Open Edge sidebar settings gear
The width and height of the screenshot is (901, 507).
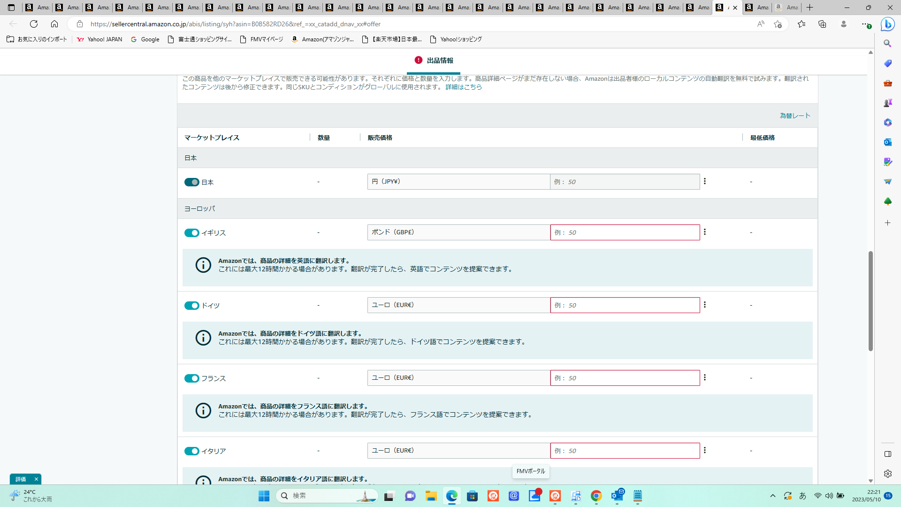click(887, 474)
